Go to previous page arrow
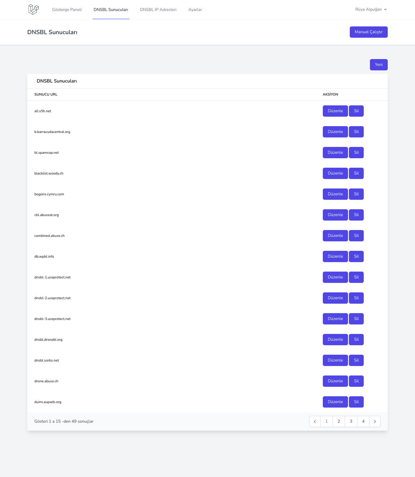The image size is (415, 477). [315, 421]
